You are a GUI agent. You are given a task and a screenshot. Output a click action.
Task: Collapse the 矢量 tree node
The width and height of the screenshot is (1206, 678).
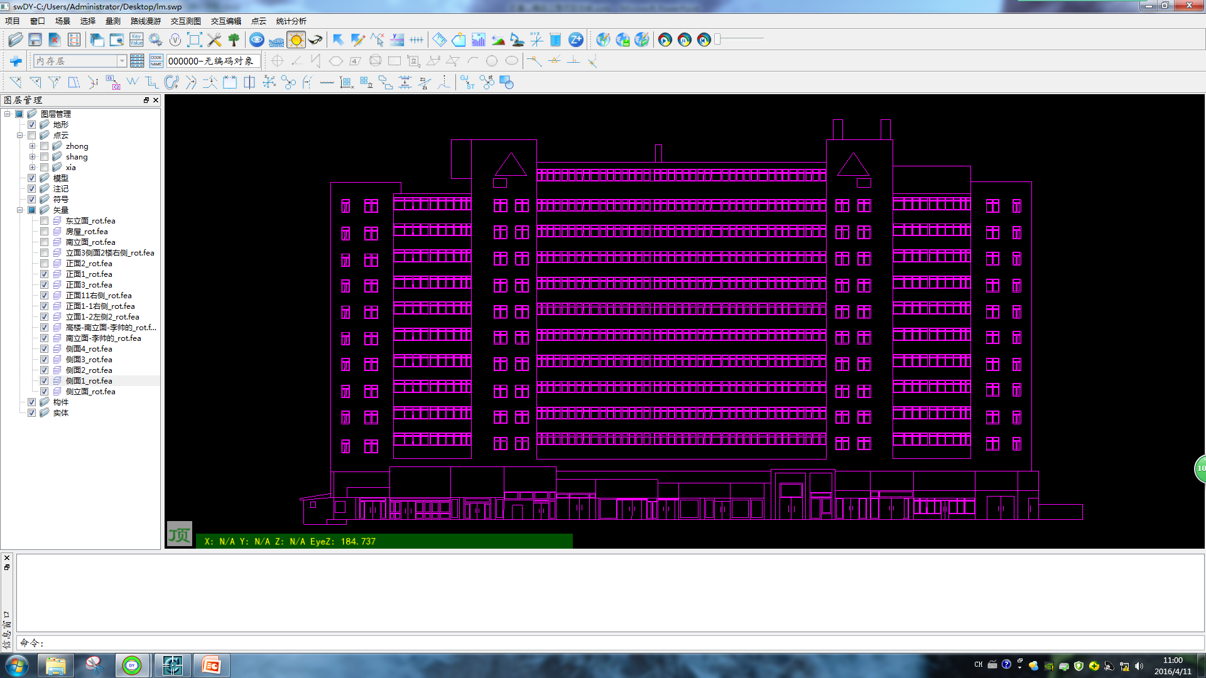(x=20, y=210)
